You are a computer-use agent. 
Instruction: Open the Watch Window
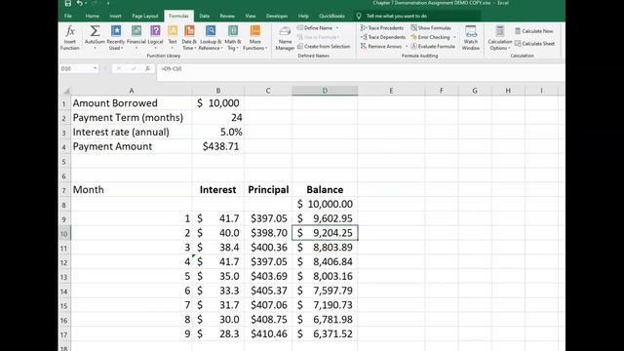click(x=470, y=38)
